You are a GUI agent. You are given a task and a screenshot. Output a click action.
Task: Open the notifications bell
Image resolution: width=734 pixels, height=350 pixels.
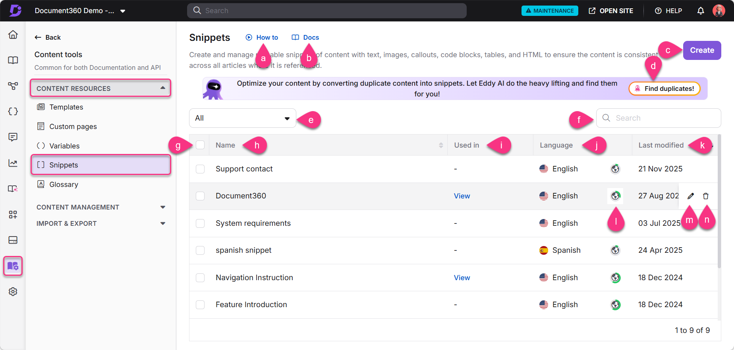point(701,11)
